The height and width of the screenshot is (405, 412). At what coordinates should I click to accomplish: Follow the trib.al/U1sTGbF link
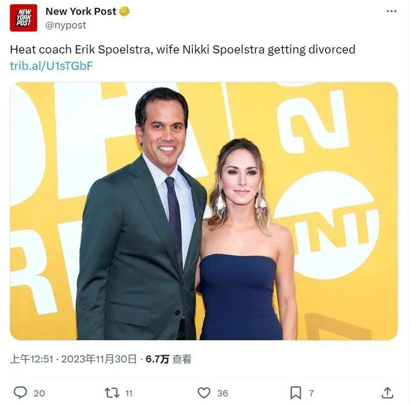(51, 65)
